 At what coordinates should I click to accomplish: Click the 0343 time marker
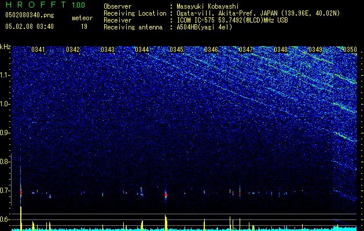[x=108, y=50]
